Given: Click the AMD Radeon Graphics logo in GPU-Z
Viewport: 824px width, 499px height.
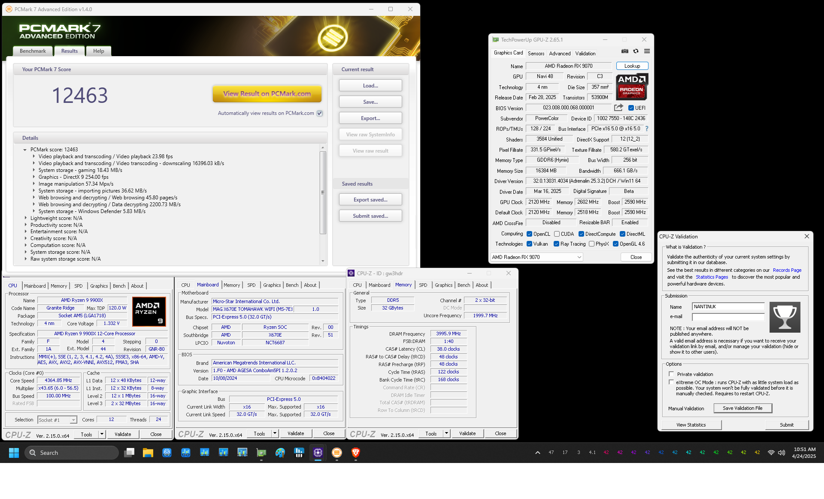Looking at the screenshot, I should point(631,87).
